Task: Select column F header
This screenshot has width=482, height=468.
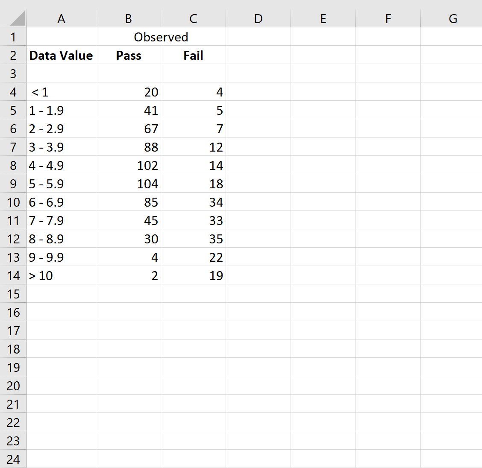Action: (x=388, y=18)
